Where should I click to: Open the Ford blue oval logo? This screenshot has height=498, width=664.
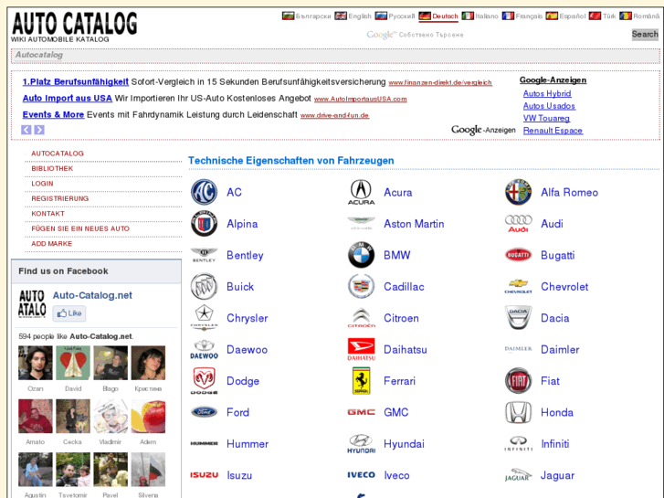204,412
